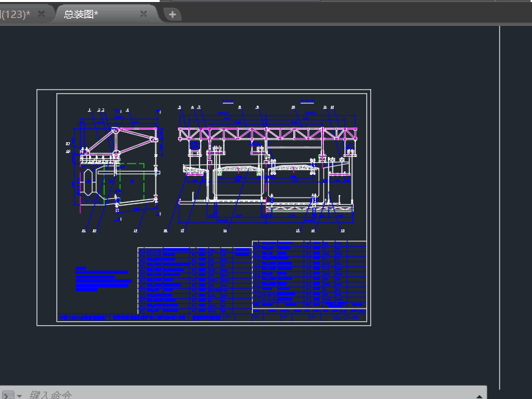
Task: Click the truss side-view drawing on left
Action: click(x=115, y=166)
